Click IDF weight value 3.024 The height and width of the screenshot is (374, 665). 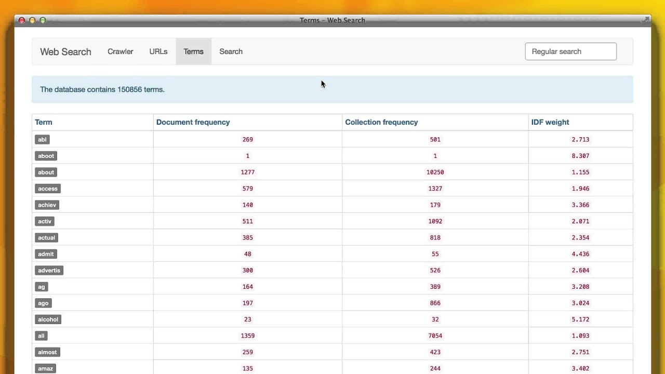coord(580,303)
